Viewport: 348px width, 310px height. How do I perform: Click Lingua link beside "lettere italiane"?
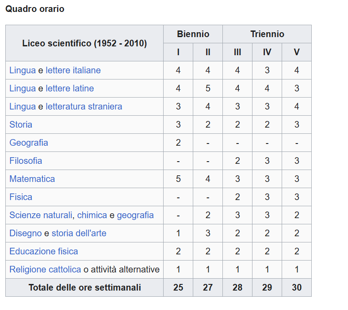(x=23, y=70)
